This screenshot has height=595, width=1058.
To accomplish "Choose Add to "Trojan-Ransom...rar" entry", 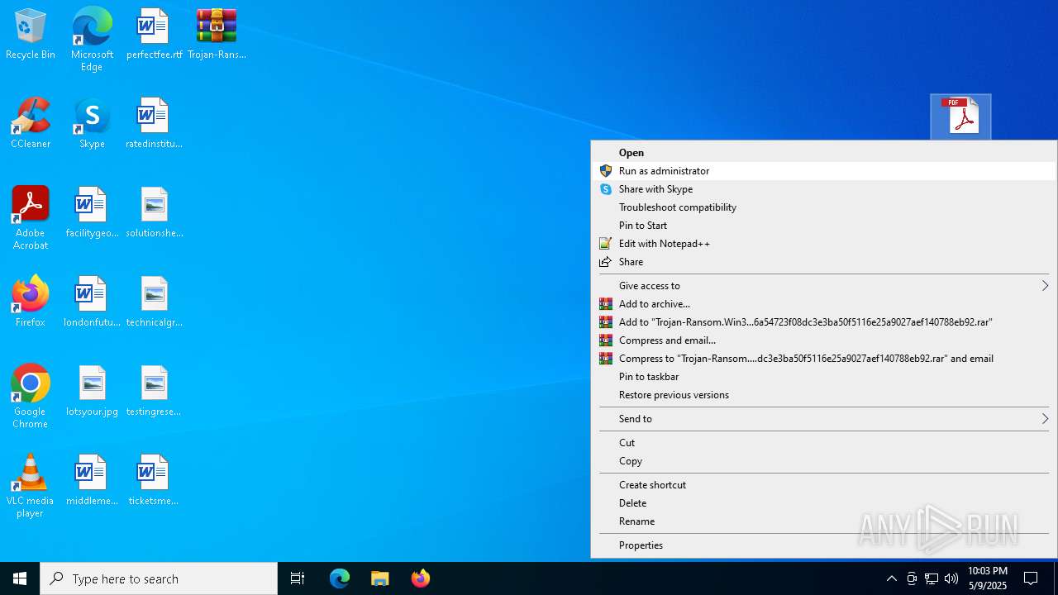I will pos(824,322).
